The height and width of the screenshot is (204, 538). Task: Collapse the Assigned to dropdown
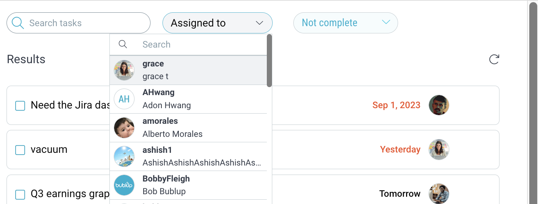pos(217,23)
